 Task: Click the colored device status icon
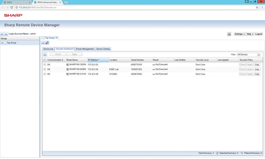[47, 43]
